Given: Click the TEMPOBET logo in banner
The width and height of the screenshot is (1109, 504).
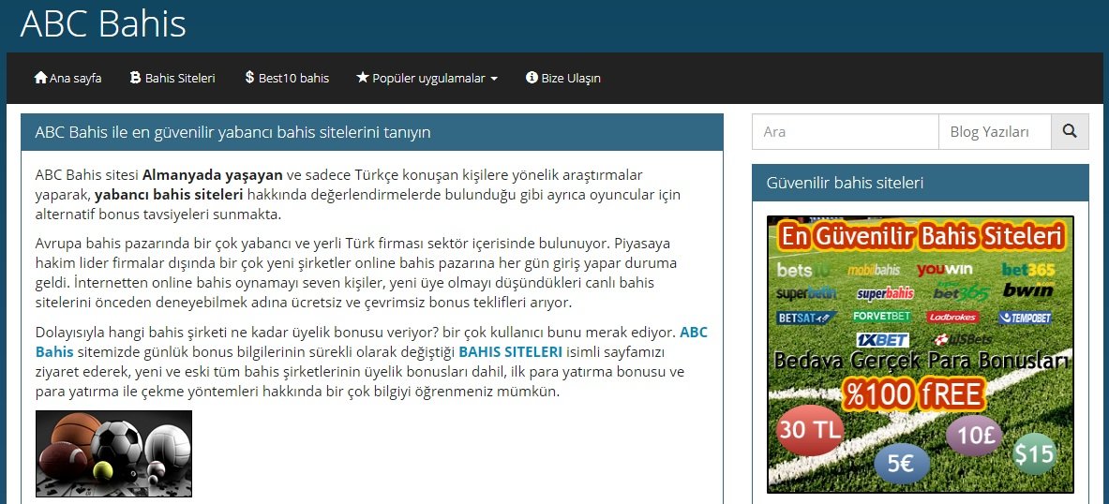Looking at the screenshot, I should pos(1025,318).
